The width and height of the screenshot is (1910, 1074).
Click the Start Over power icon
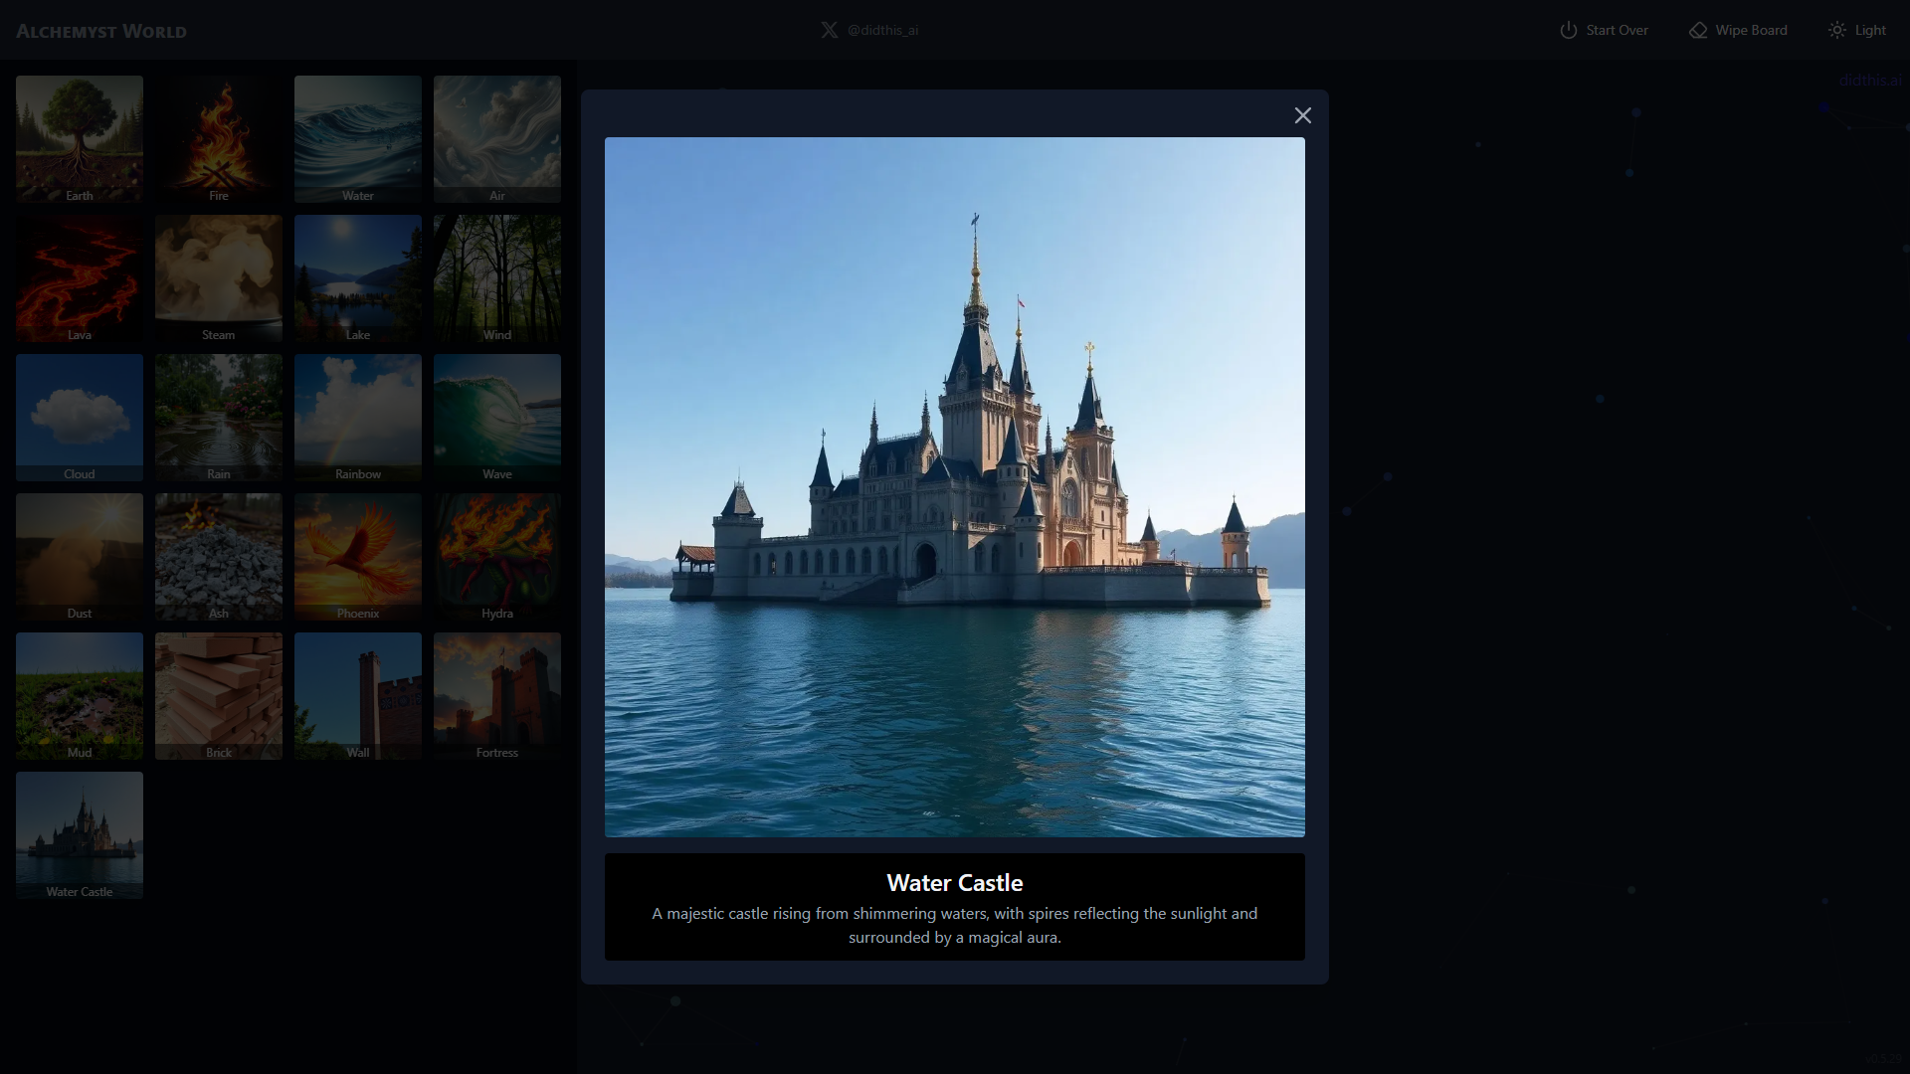(1568, 30)
